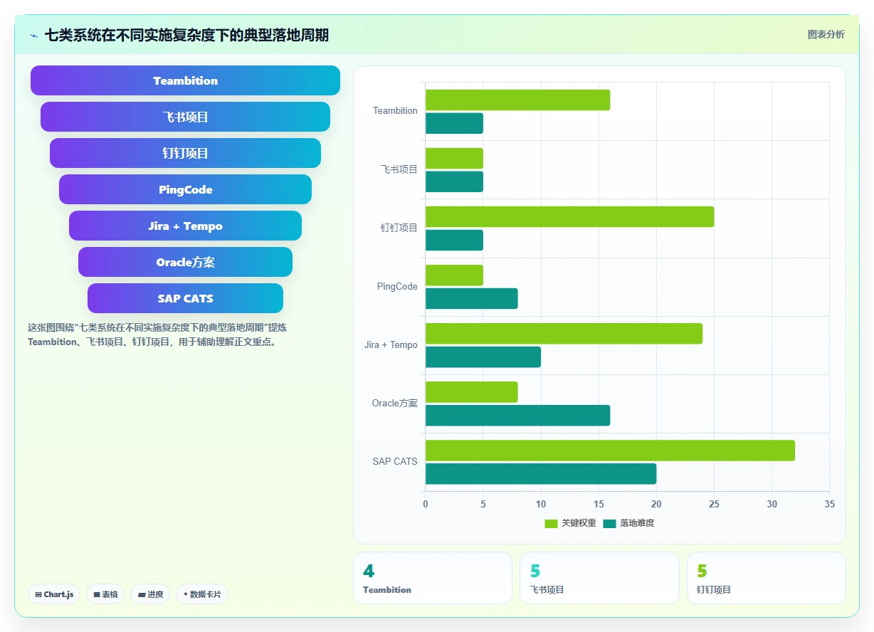Click the 钉钉项目 关键权重 light green bar
The height and width of the screenshot is (632, 874).
tap(569, 216)
